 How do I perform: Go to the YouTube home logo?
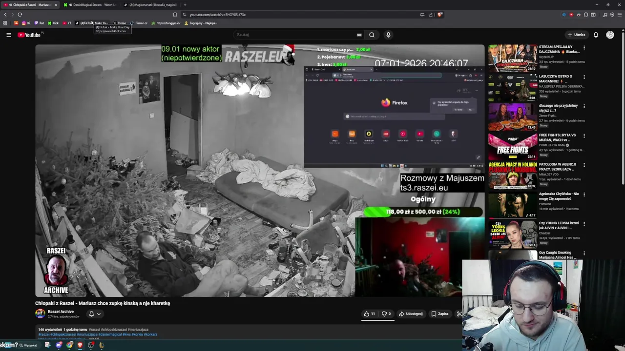(29, 35)
